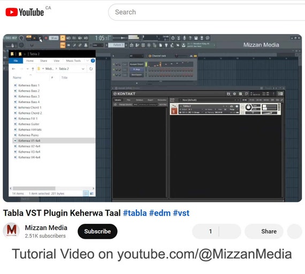Click the FL Studio master volume slider
This screenshot has height=274, width=305.
(120, 38)
